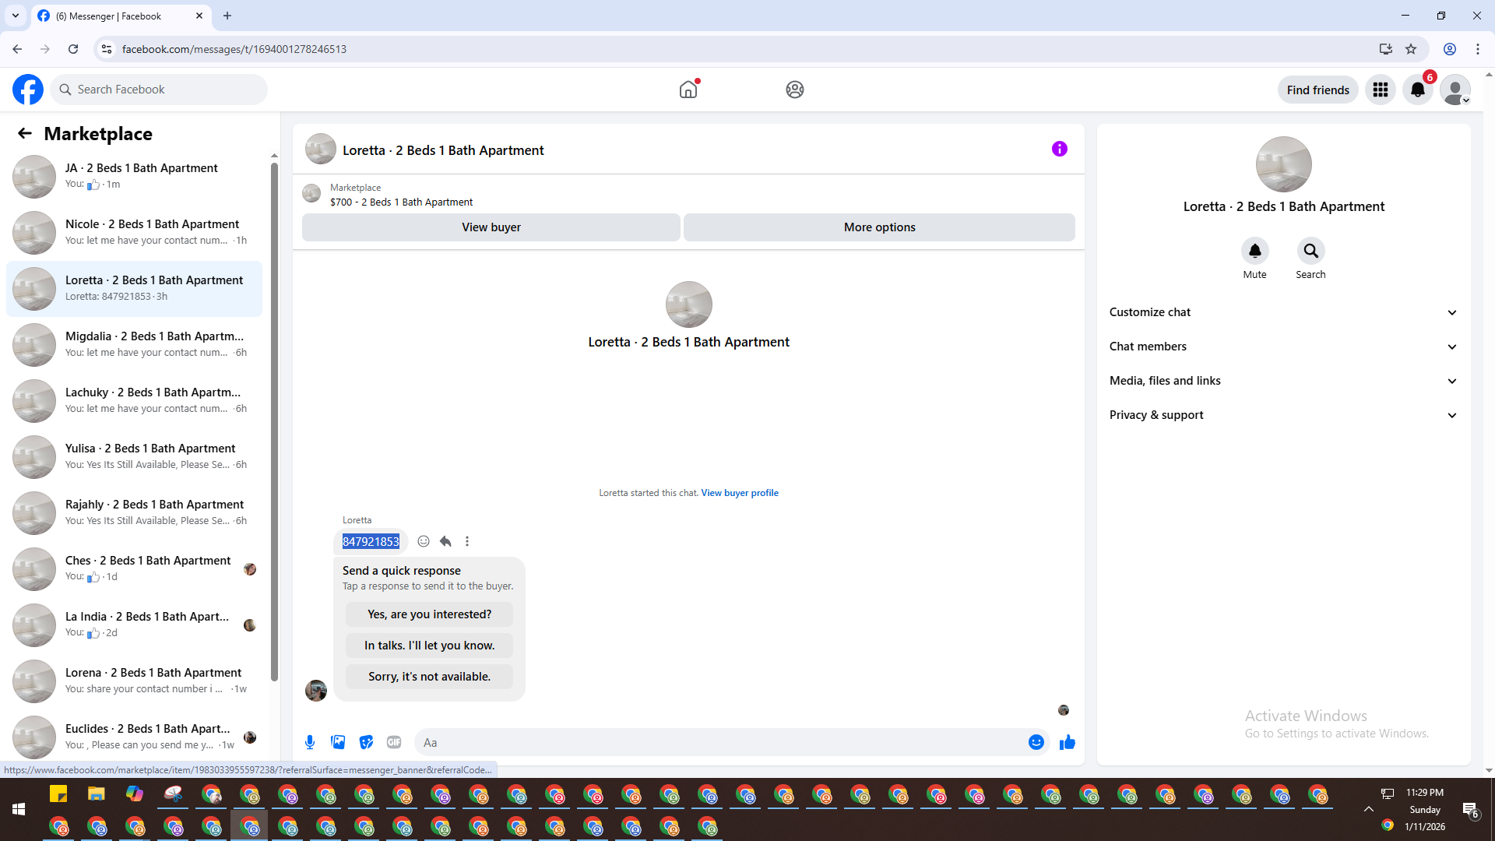This screenshot has height=841, width=1495.
Task: Click the More options button
Action: point(879,227)
